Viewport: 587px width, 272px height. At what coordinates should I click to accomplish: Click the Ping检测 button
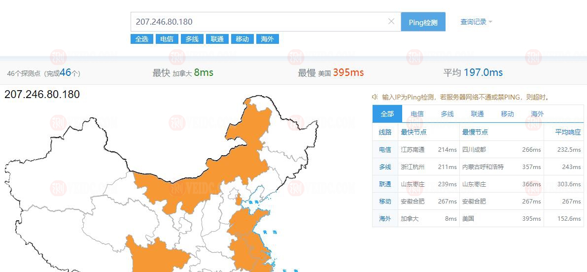click(423, 22)
